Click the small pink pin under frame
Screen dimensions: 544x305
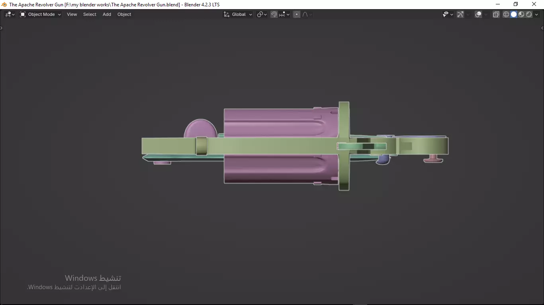click(433, 159)
